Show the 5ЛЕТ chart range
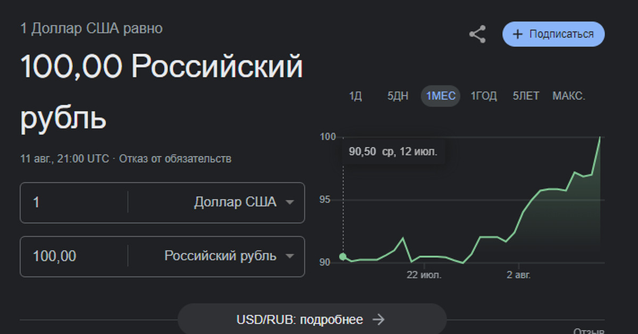638x334 pixels. click(526, 96)
